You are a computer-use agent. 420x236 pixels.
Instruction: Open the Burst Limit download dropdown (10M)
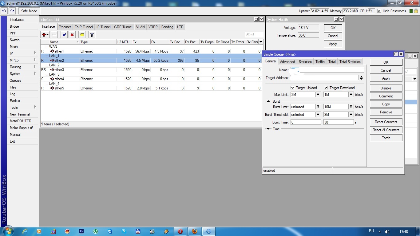351,107
